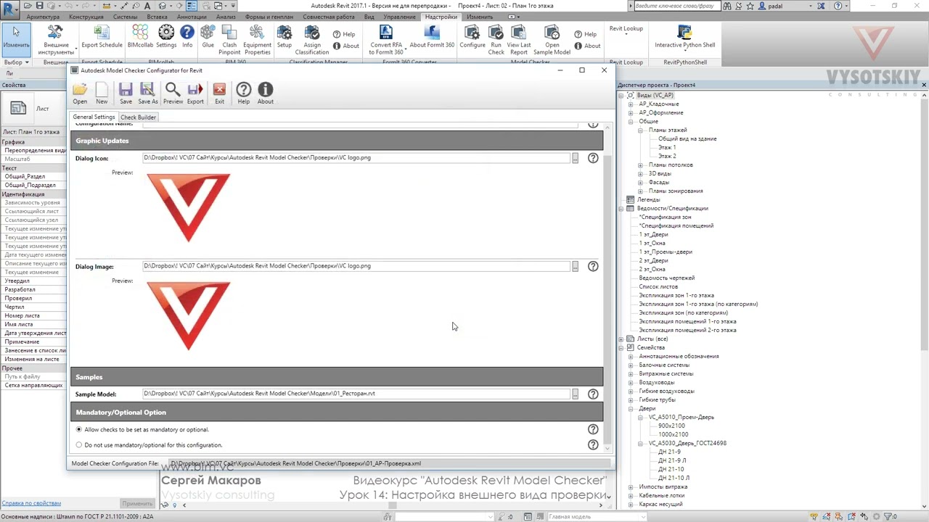
Task: Collapse the Двери family node
Action: (x=631, y=409)
